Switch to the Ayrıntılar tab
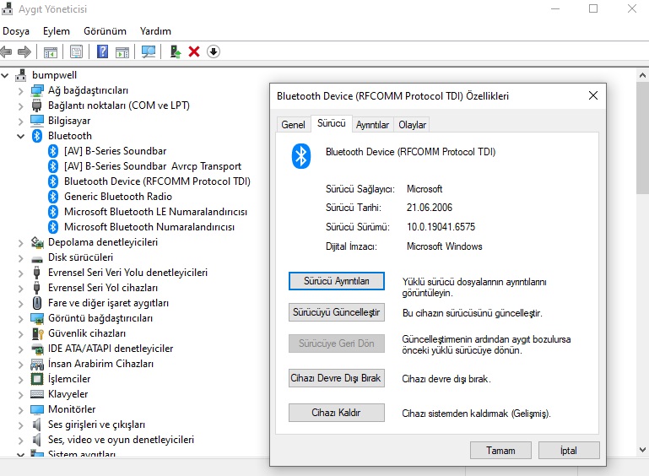 (372, 125)
